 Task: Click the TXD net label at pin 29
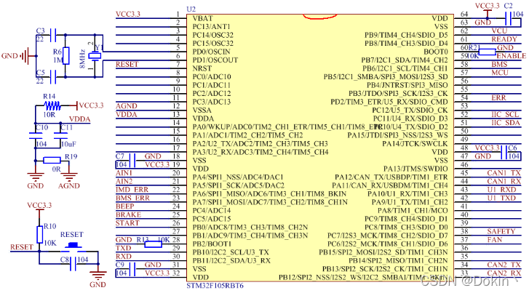coord(124,248)
